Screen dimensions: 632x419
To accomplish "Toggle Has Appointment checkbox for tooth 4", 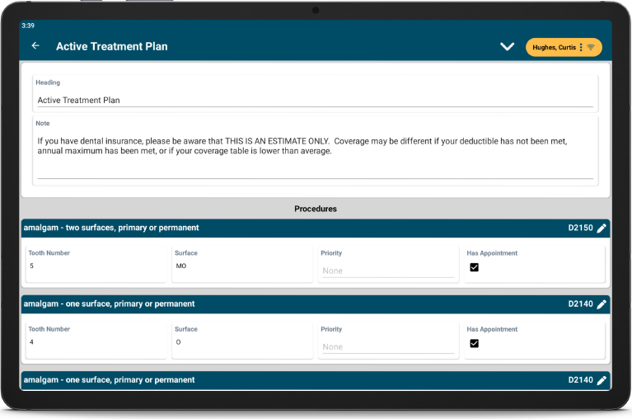I will pyautogui.click(x=474, y=343).
